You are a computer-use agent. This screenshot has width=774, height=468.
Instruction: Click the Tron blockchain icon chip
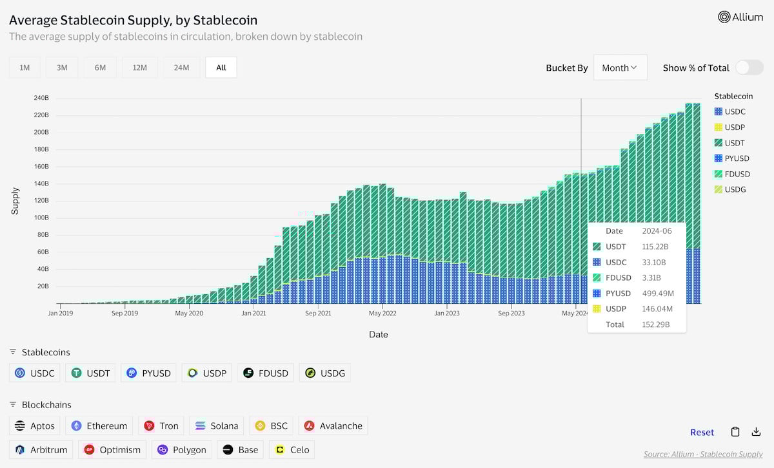tap(161, 426)
